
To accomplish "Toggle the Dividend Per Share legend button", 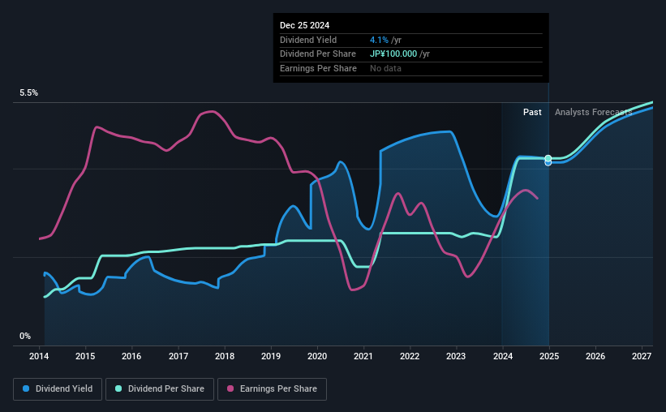I will click(x=160, y=389).
